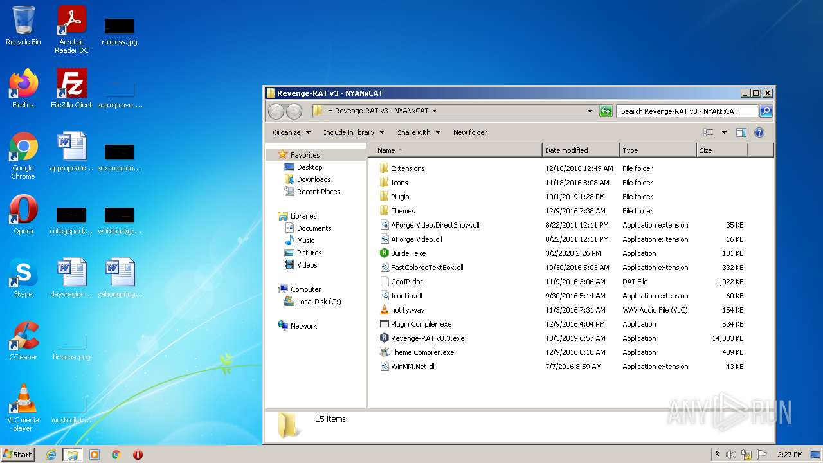Select the Revenge-RAT v0.3.exe file icon

[384, 338]
